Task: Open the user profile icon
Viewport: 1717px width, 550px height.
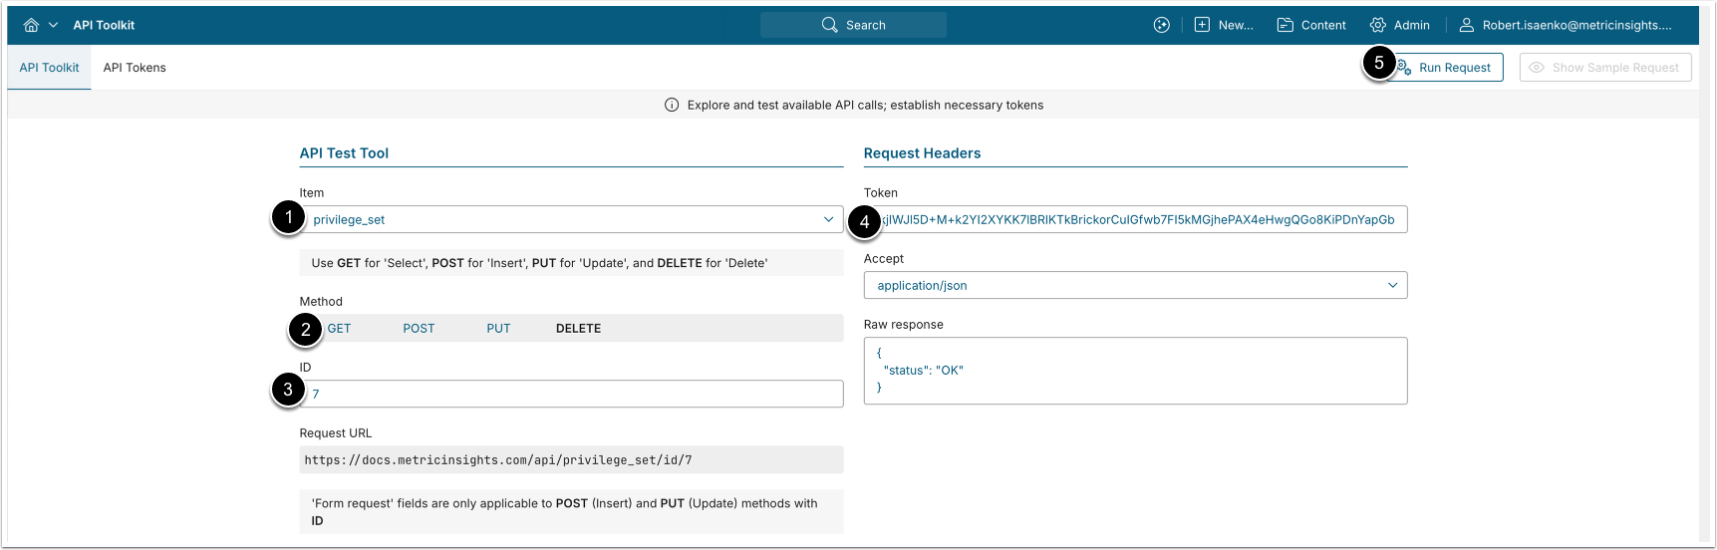Action: tap(1466, 25)
